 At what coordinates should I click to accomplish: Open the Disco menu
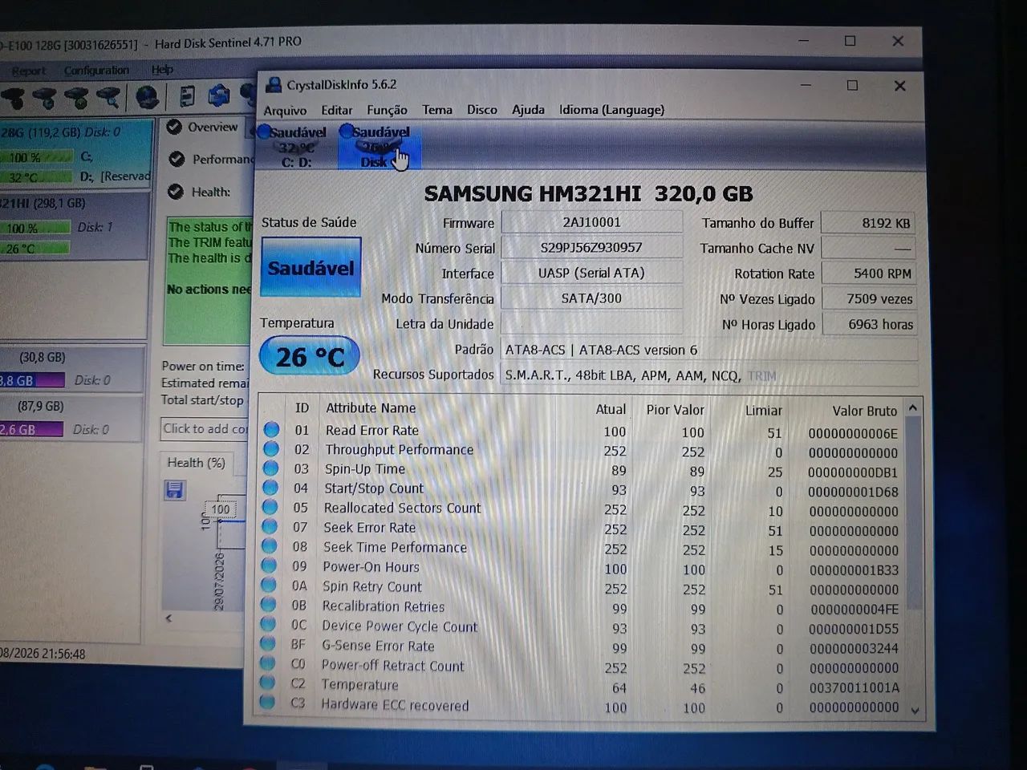pos(482,109)
